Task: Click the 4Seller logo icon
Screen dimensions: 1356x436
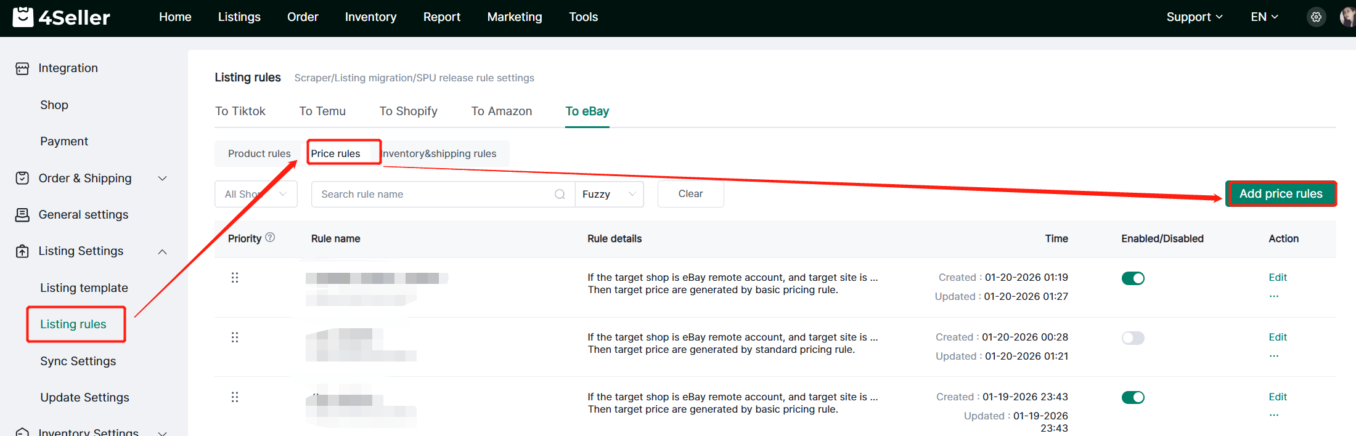Action: coord(23,17)
